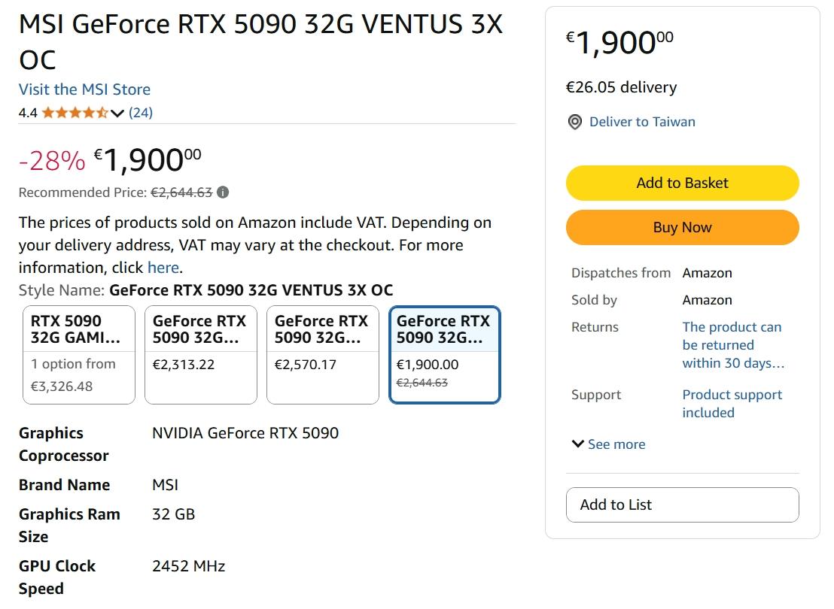Select the RTX 5090 32G GAMI style option
This screenshot has height=609, width=834.
point(79,354)
